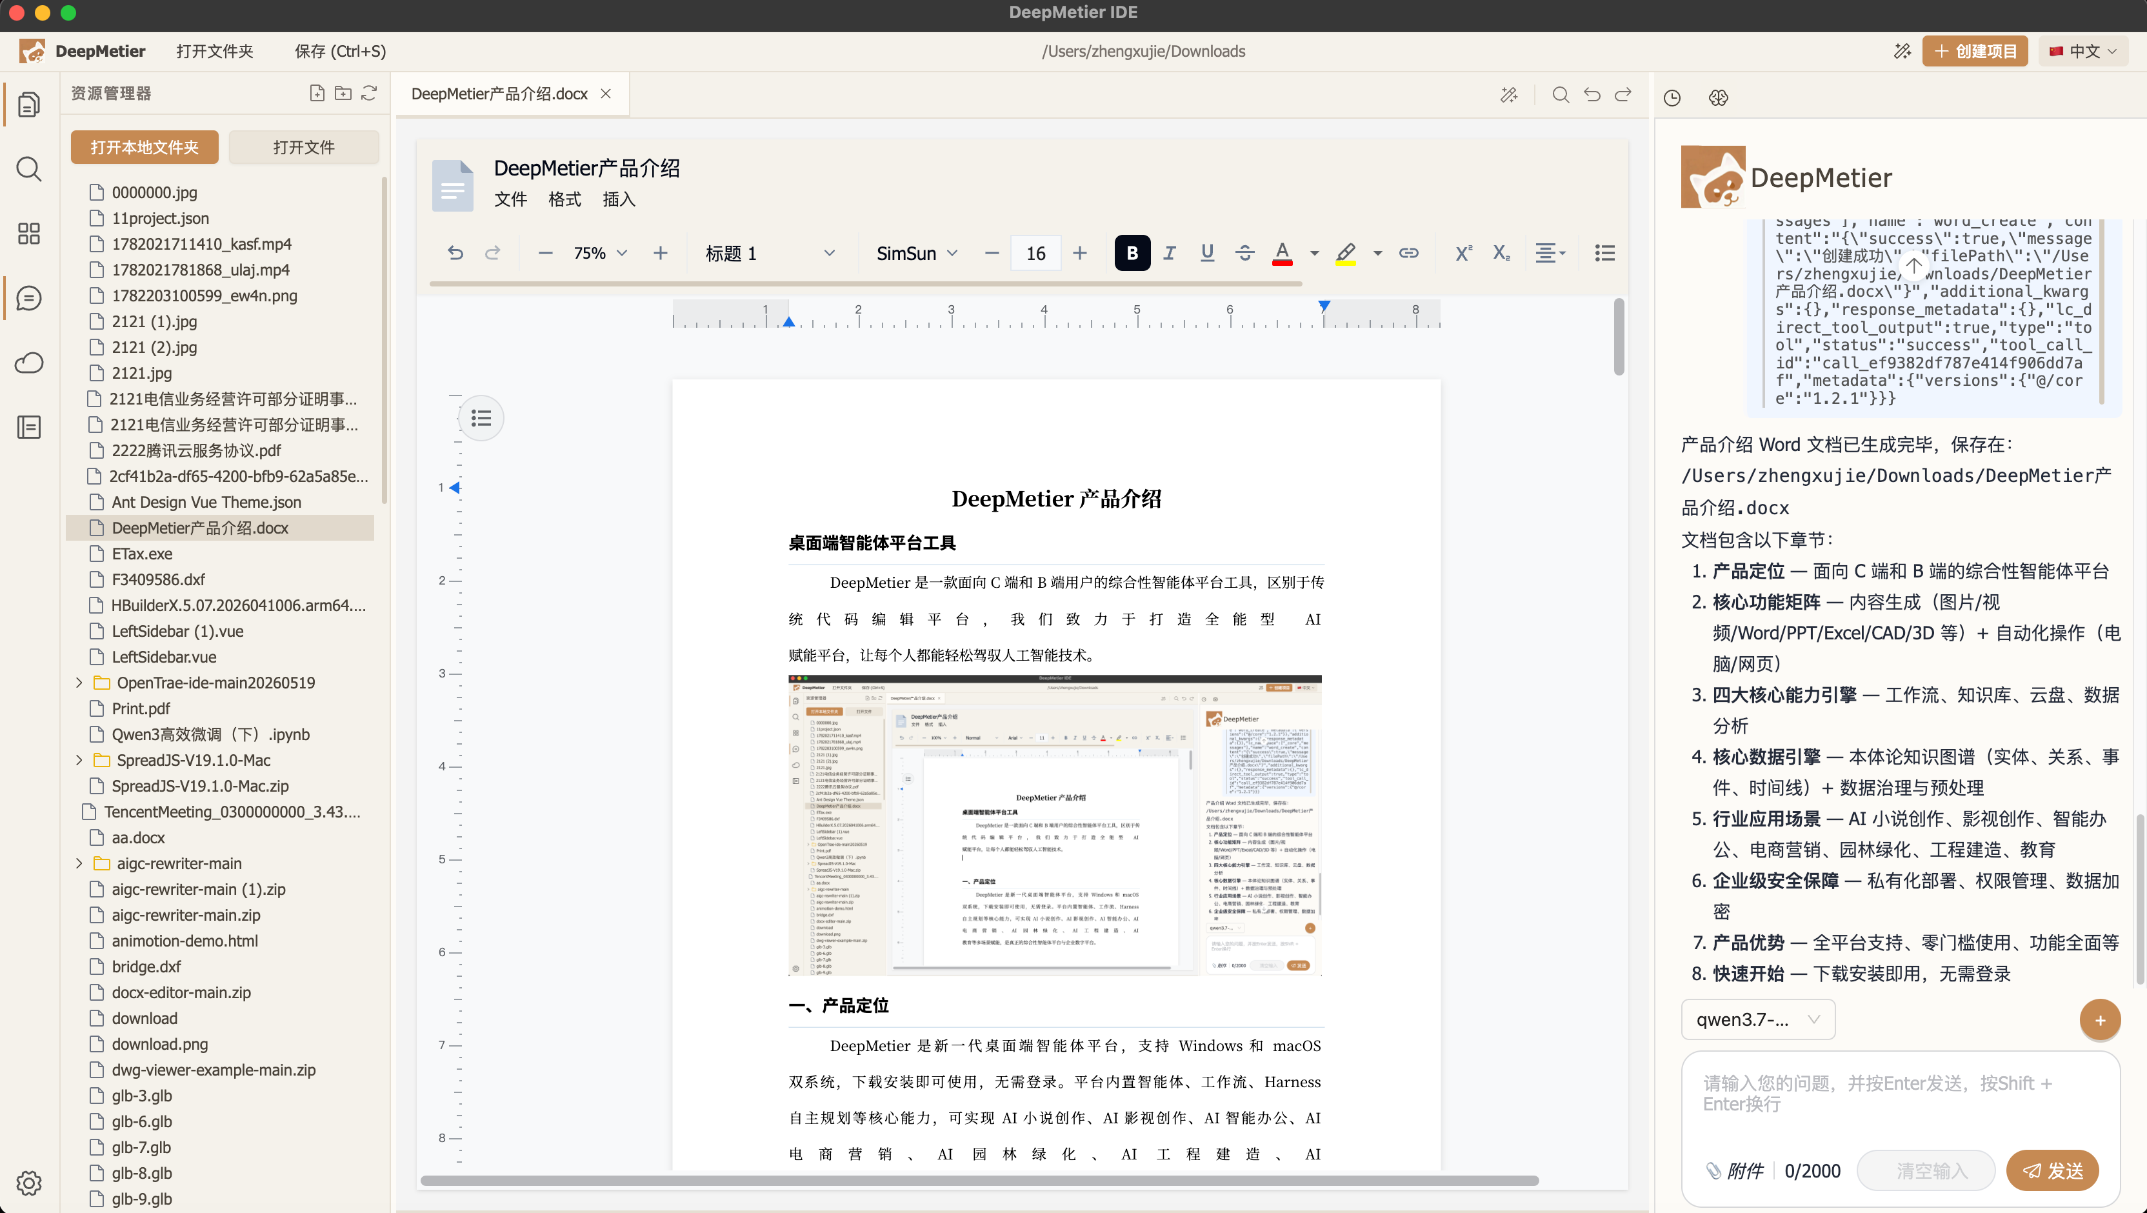This screenshot has height=1213, width=2147.
Task: Open settings gear in left sidebar
Action: [x=29, y=1183]
